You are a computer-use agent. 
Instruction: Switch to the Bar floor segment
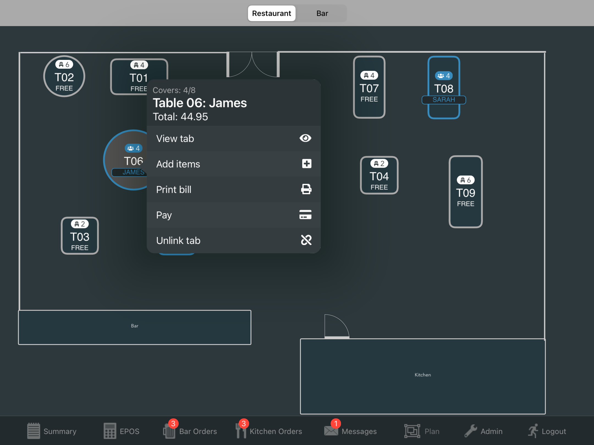click(322, 13)
